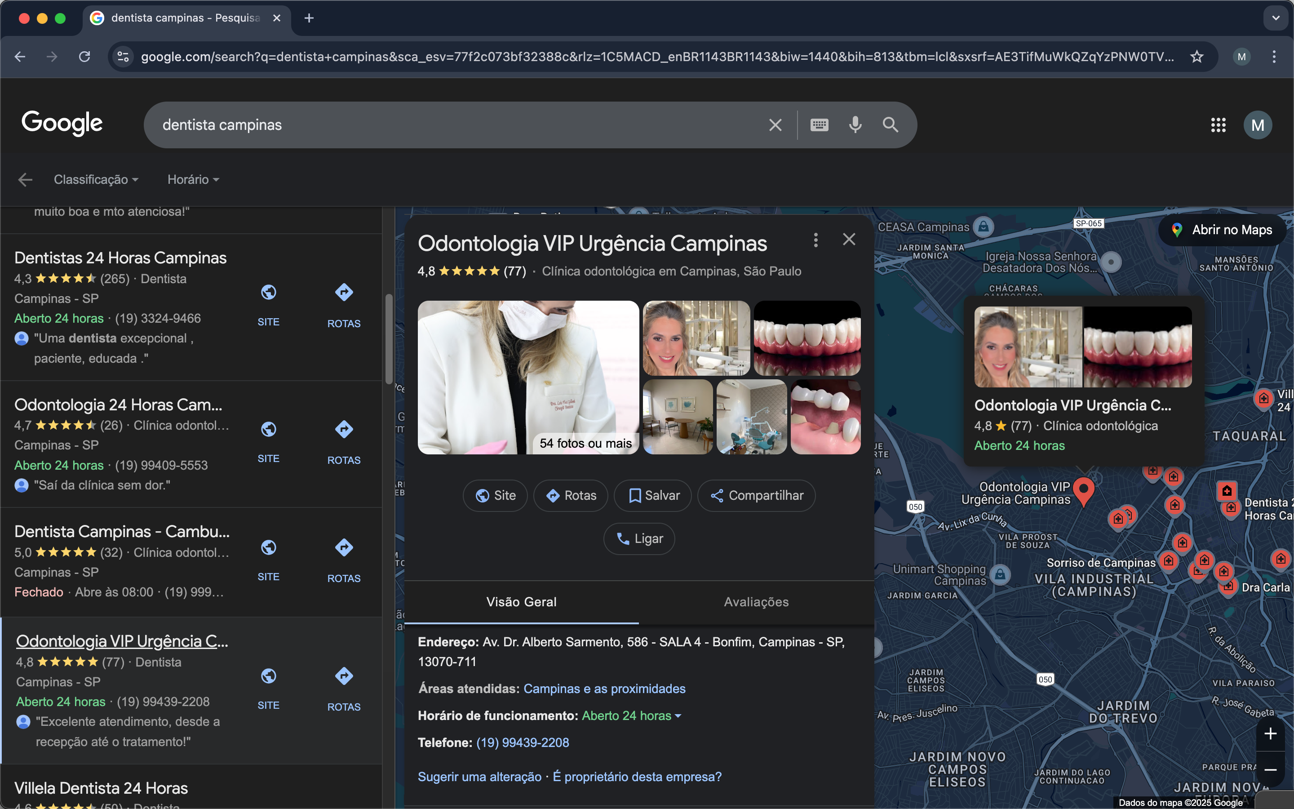Switch to the Avaliações tab
Viewport: 1294px width, 809px height.
756,602
